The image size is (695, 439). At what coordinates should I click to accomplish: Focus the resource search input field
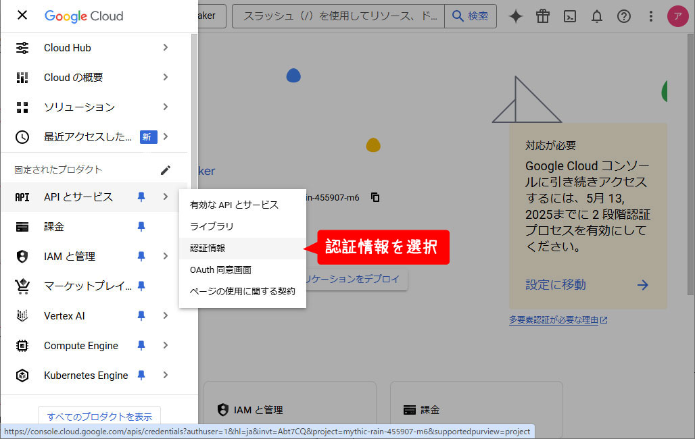338,16
